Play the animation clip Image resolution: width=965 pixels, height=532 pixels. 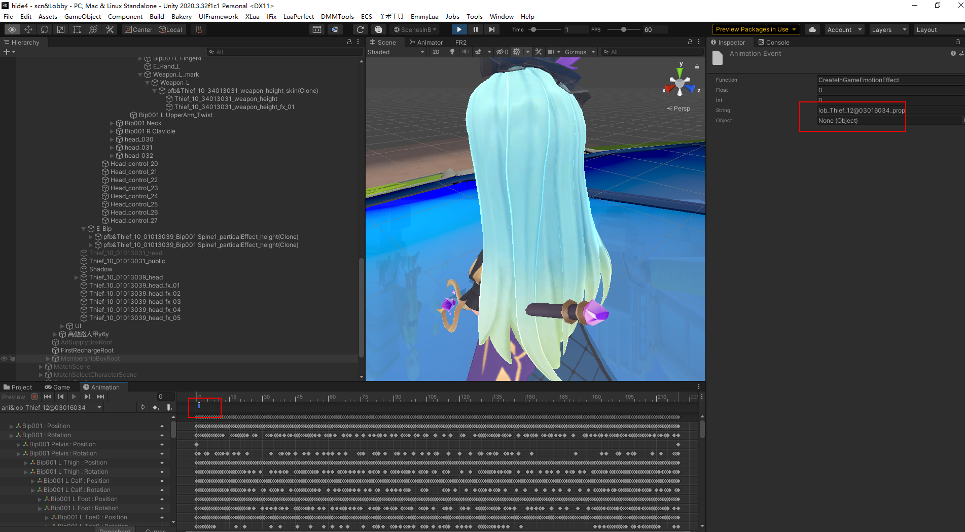[x=74, y=397]
